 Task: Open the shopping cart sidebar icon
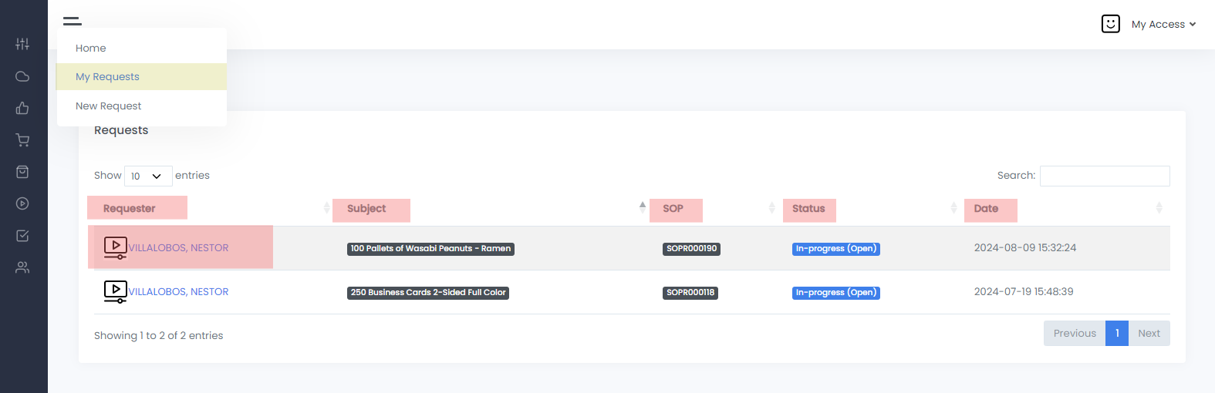coord(22,140)
